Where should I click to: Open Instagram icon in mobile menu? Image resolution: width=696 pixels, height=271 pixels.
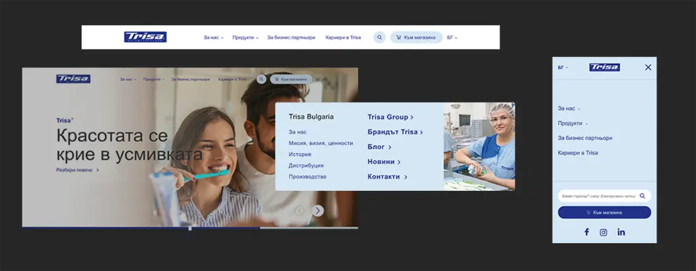[604, 232]
